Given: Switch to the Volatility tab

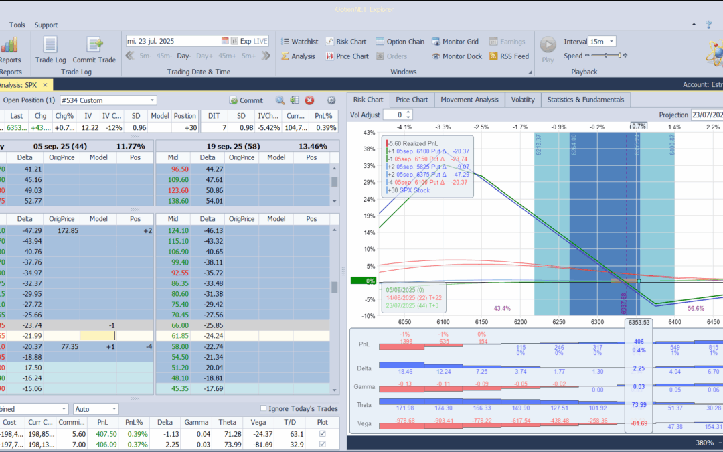Looking at the screenshot, I should 523,100.
